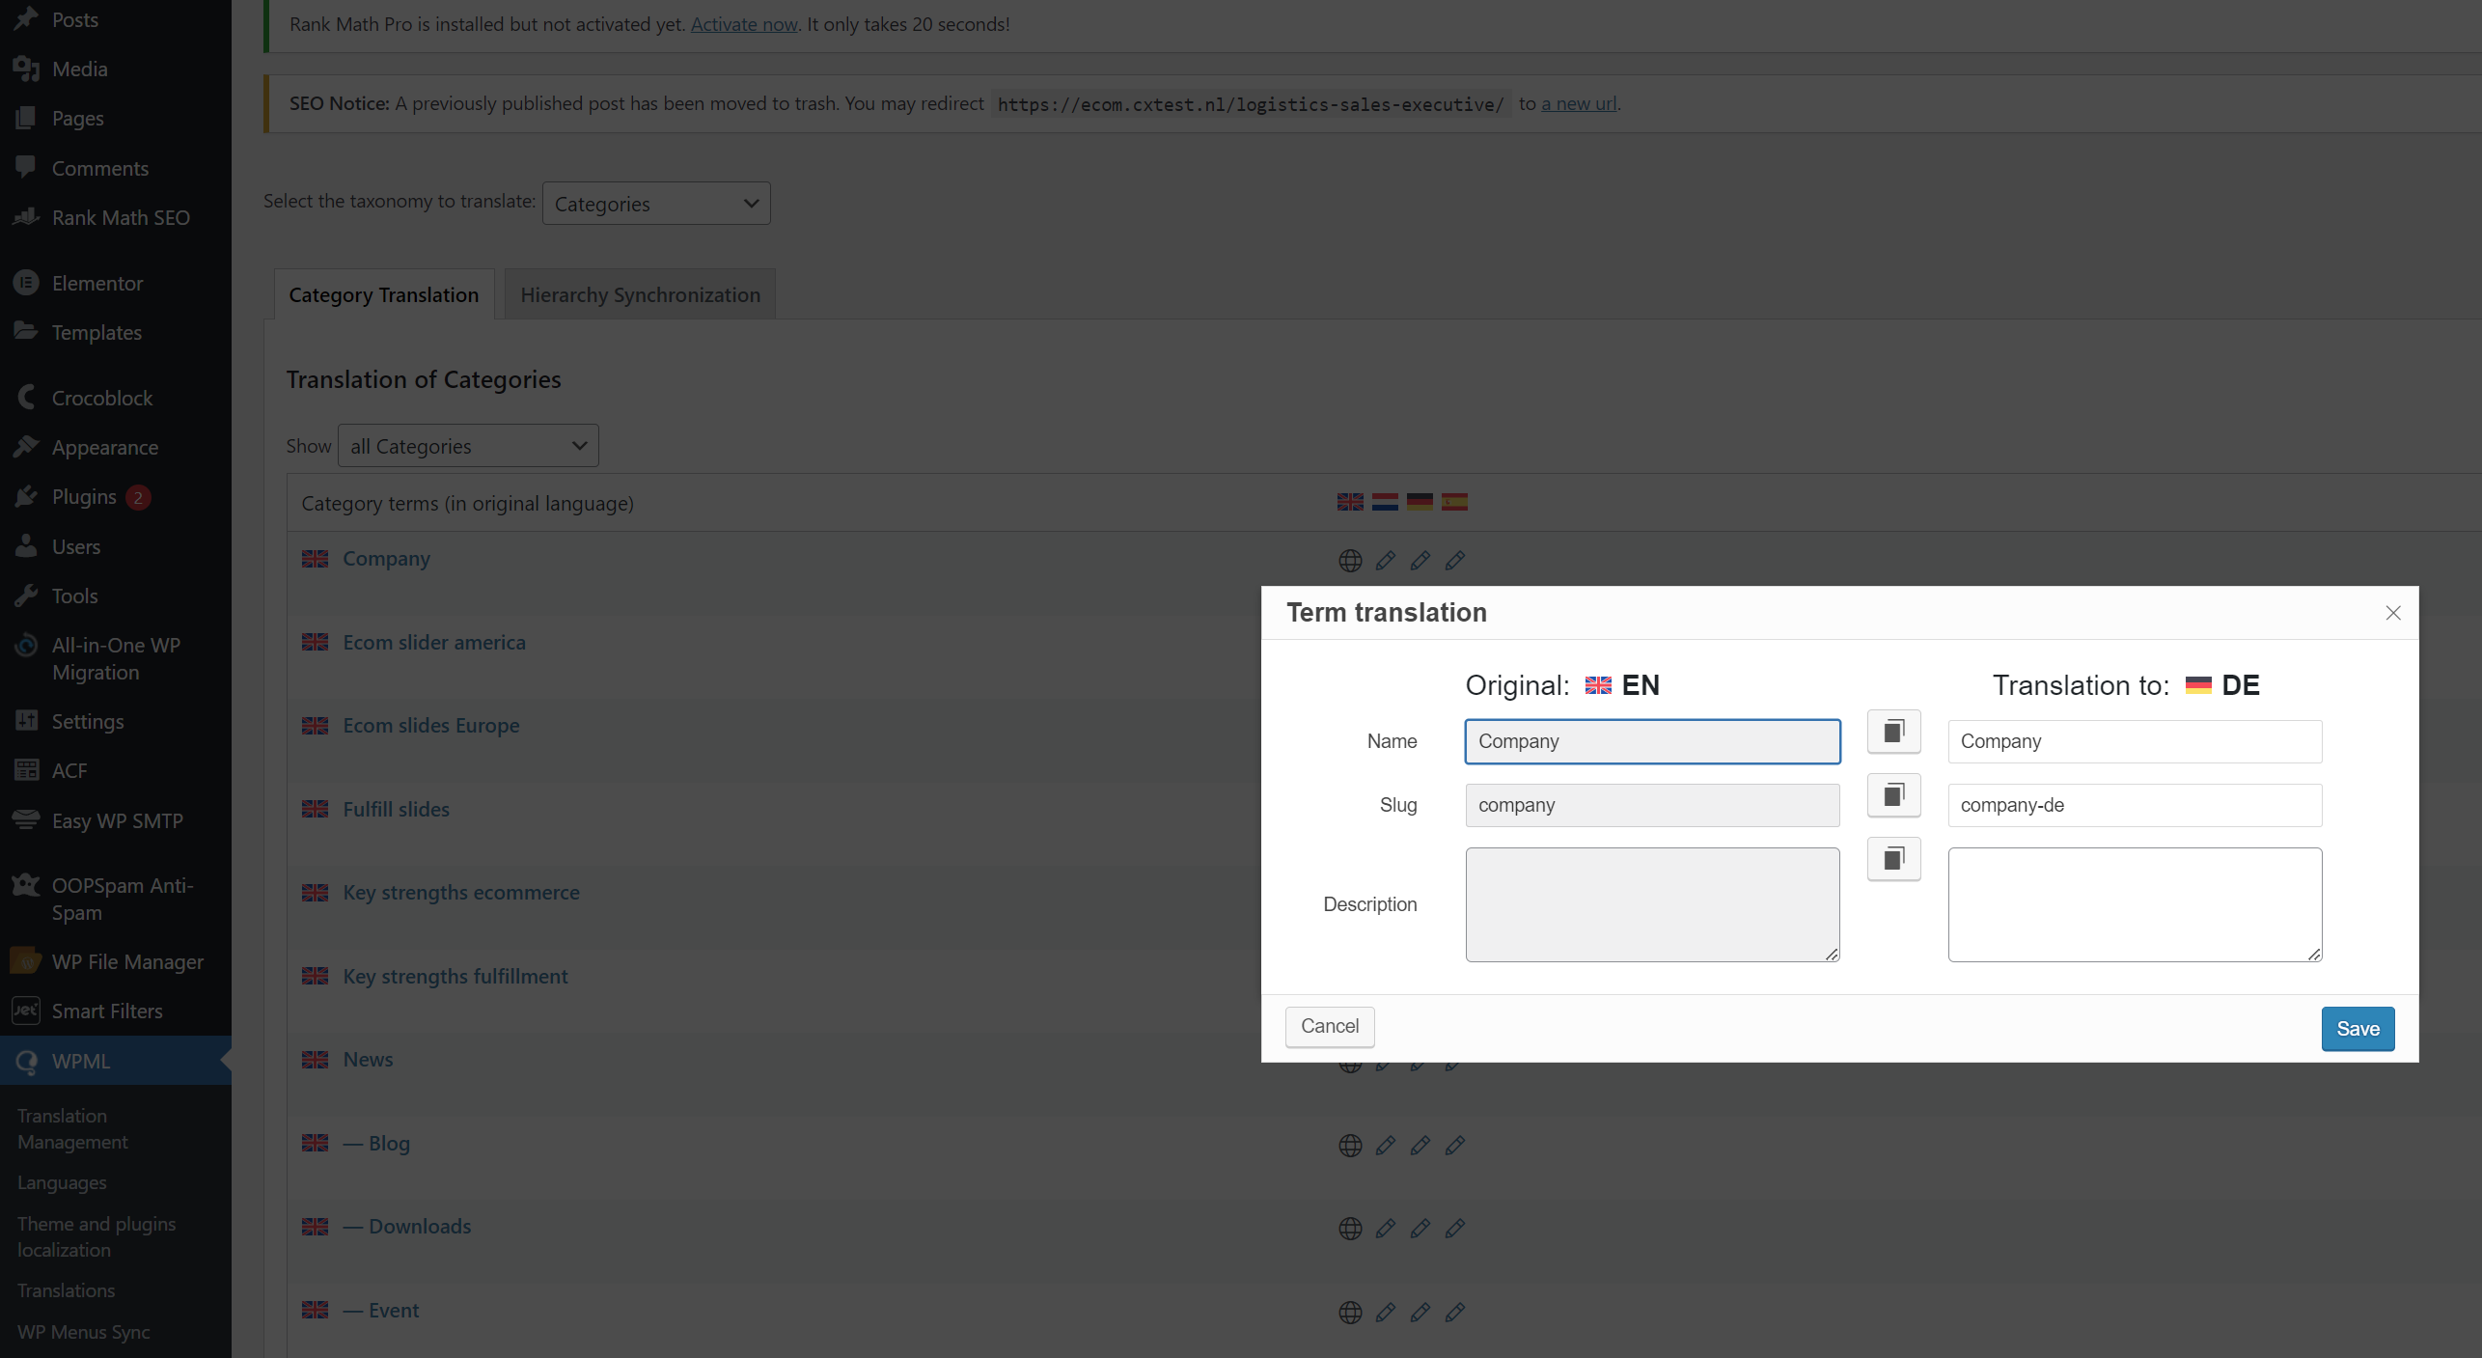Open the taxonomy Categories dropdown
Image resolution: width=2482 pixels, height=1358 pixels.
656,204
